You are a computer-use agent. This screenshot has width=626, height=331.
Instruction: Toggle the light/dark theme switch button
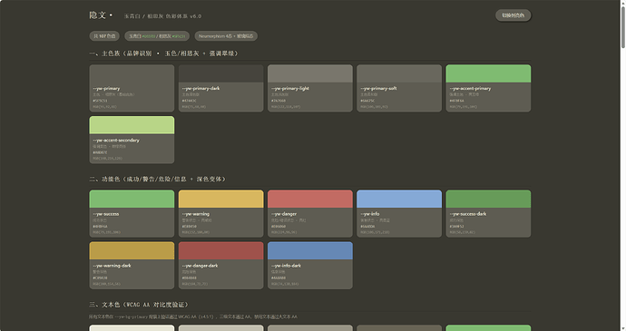(513, 15)
